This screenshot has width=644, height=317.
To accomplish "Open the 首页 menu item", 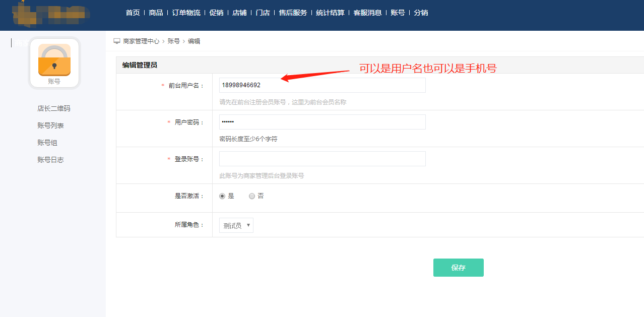I will (x=133, y=13).
